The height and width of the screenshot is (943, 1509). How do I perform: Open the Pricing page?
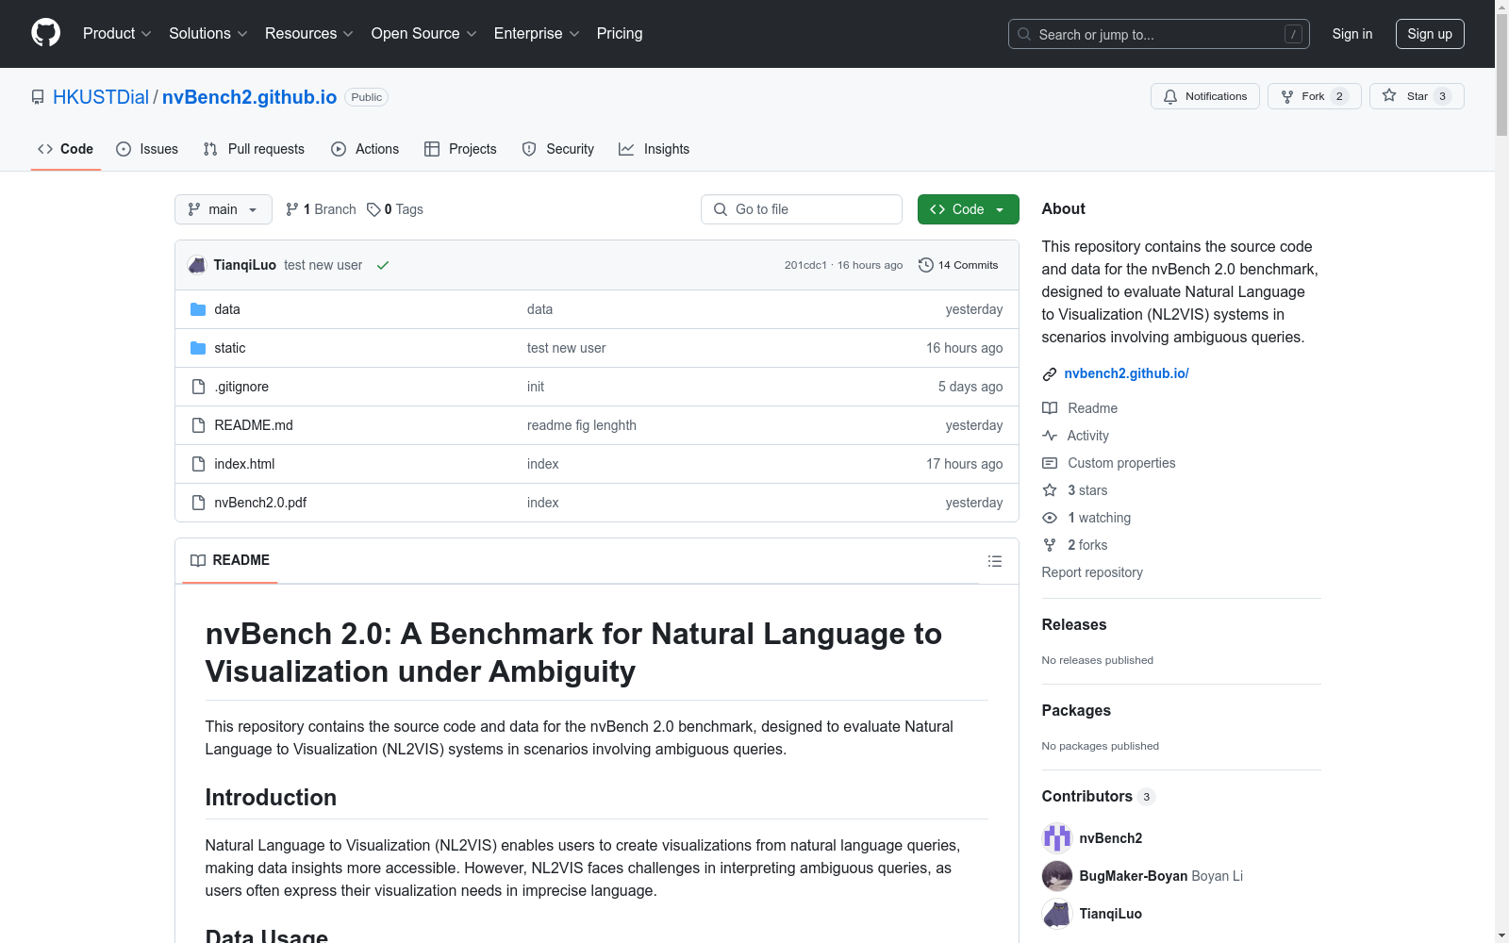click(620, 34)
